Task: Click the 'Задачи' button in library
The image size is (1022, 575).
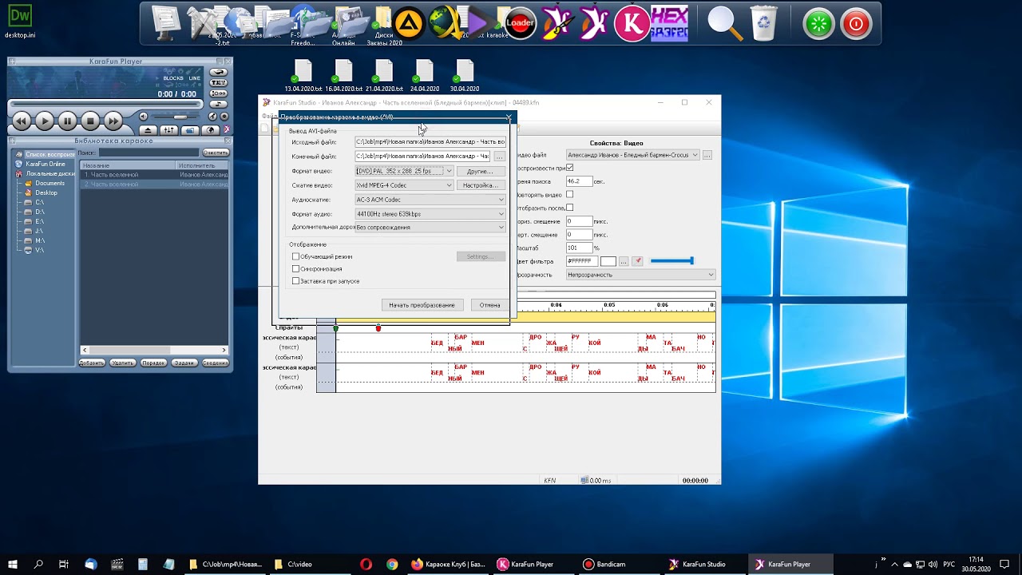Action: tap(184, 363)
